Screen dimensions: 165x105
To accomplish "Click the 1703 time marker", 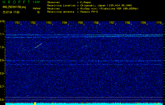I will pyautogui.click(x=49, y=23).
